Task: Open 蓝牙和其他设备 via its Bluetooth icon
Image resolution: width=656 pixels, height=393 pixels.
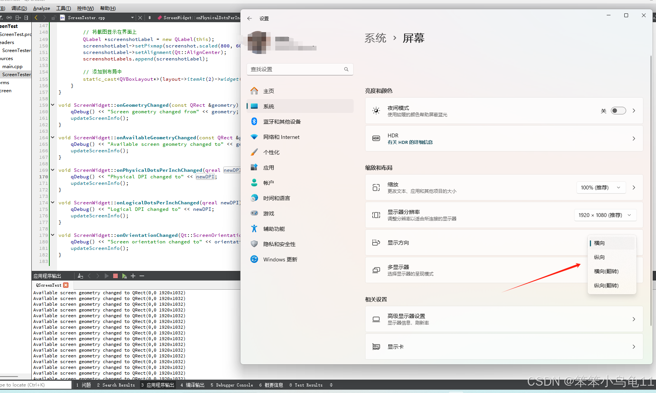Action: point(254,121)
